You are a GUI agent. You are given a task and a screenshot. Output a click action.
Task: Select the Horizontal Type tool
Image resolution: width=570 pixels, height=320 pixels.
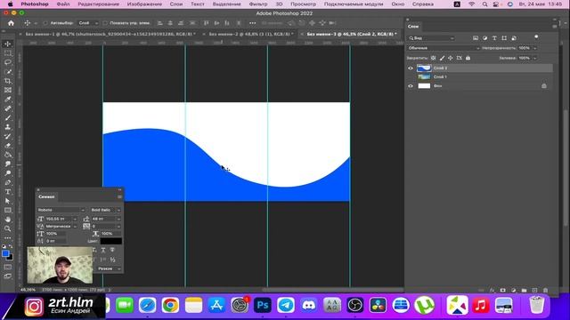point(8,192)
